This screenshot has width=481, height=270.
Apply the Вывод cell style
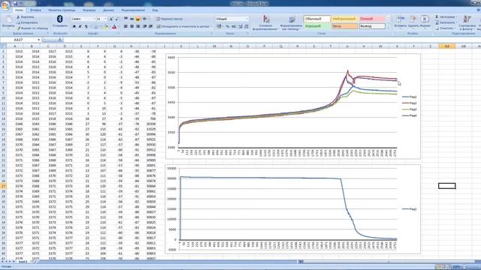372,26
